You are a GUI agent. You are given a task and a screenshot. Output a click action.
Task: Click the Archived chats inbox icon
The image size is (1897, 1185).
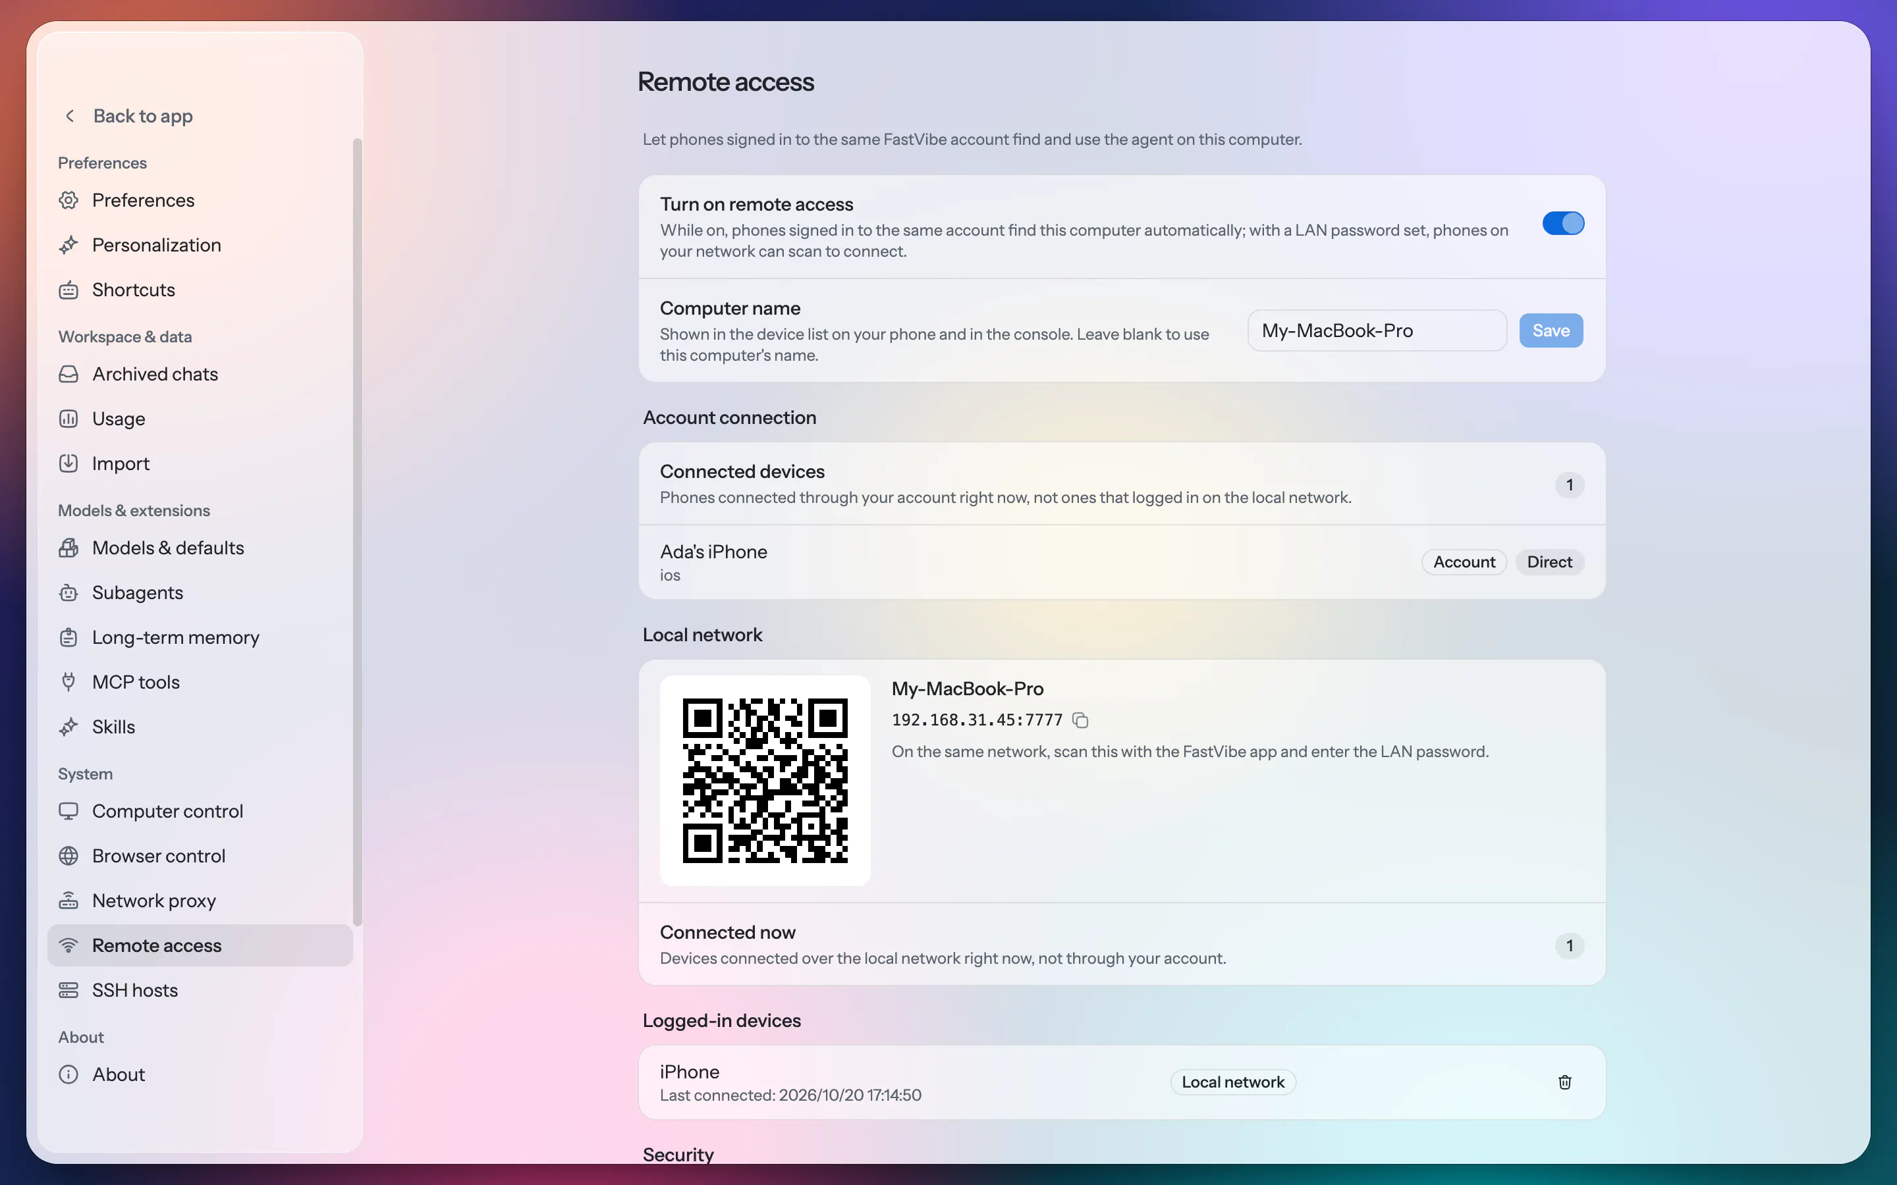69,374
